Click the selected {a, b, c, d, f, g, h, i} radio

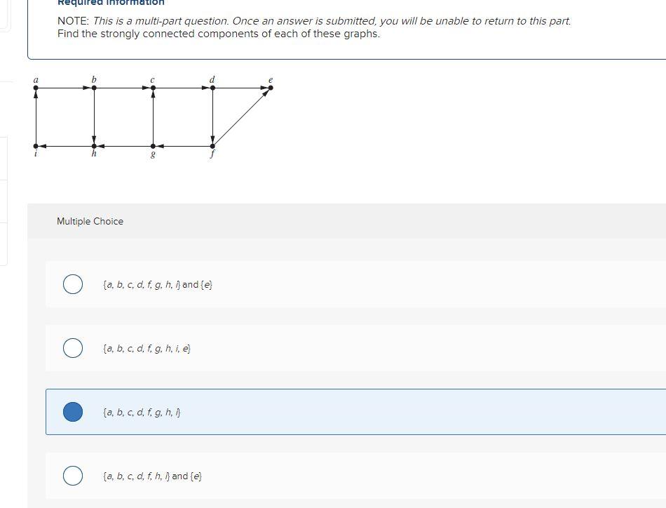tap(72, 411)
